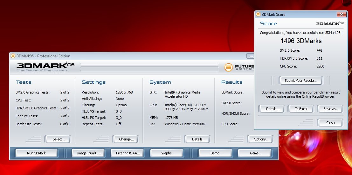This screenshot has height=175, width=352.
Task: Click the Run 3DMark button
Action: click(36, 153)
